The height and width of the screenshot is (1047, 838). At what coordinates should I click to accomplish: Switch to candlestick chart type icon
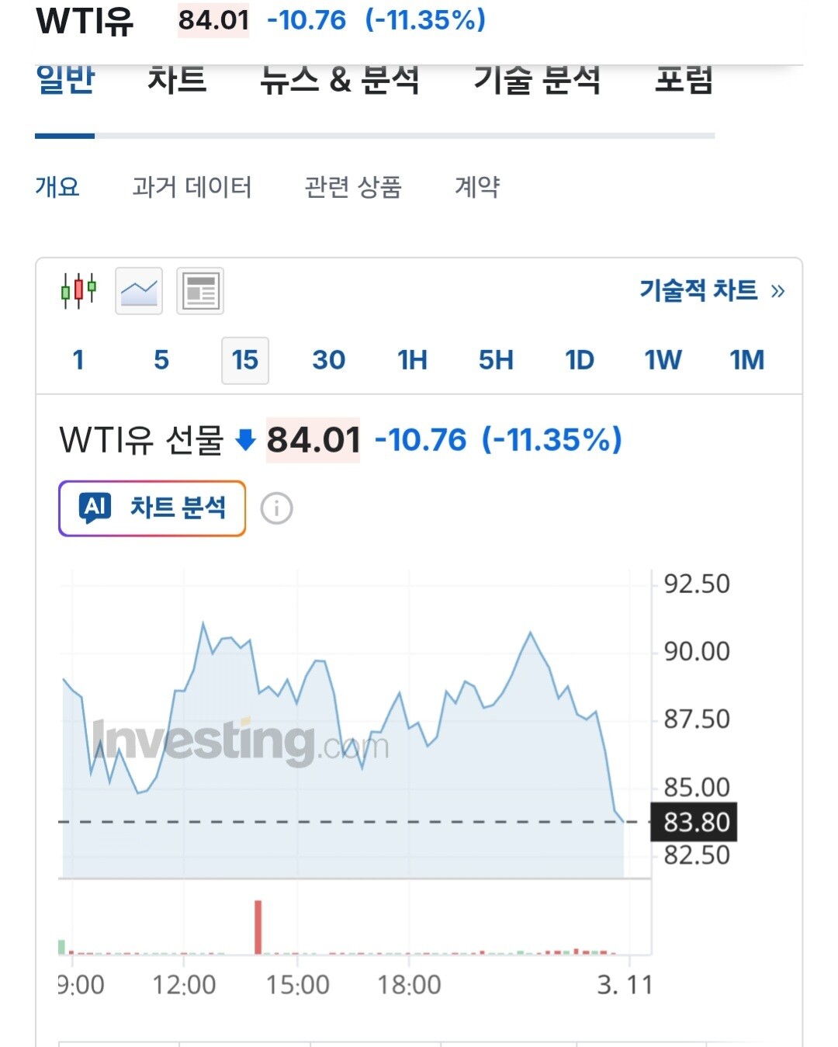78,291
